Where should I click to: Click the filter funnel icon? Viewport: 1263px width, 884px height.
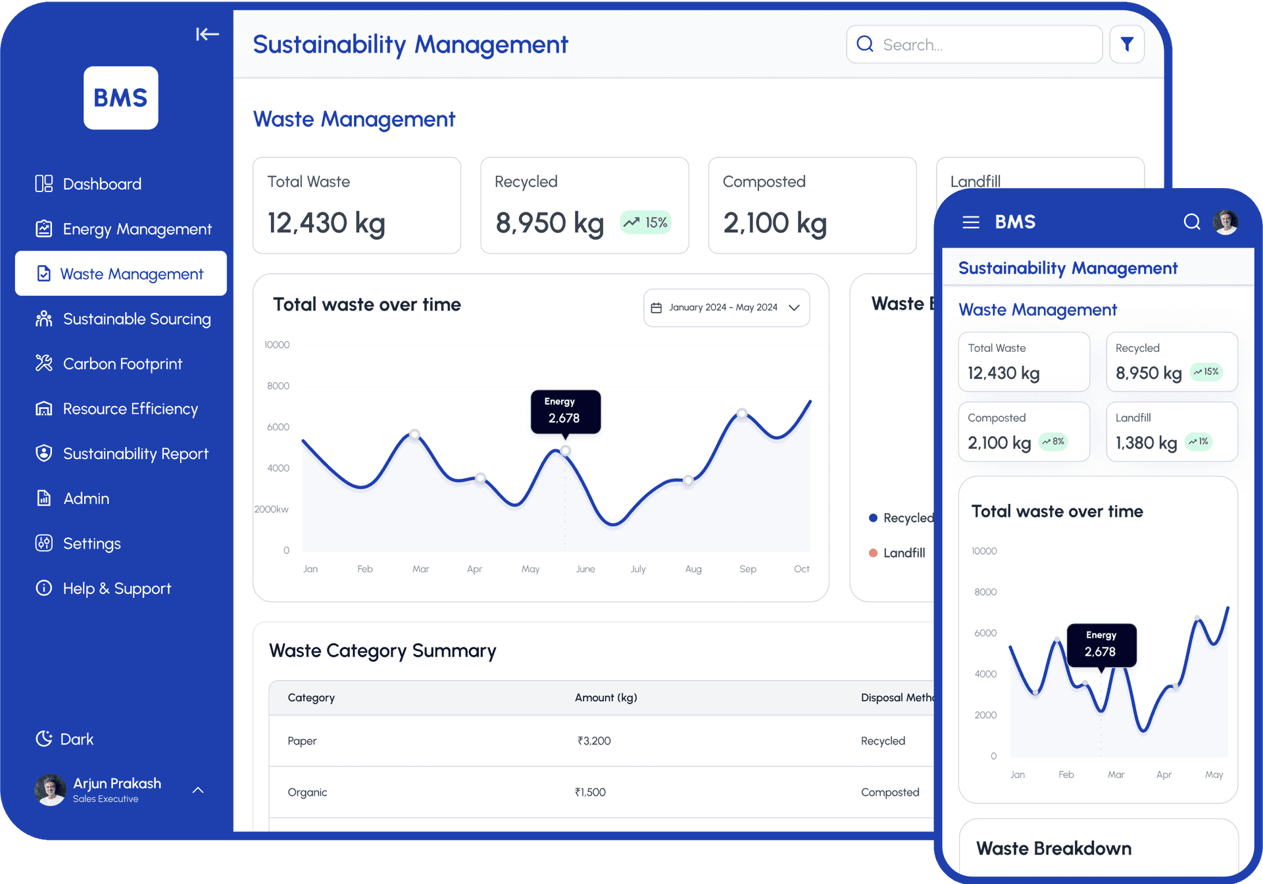click(x=1126, y=45)
